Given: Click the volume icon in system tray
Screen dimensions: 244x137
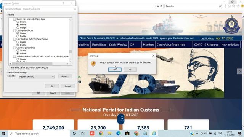Looking at the screenshot, I should (205, 134).
